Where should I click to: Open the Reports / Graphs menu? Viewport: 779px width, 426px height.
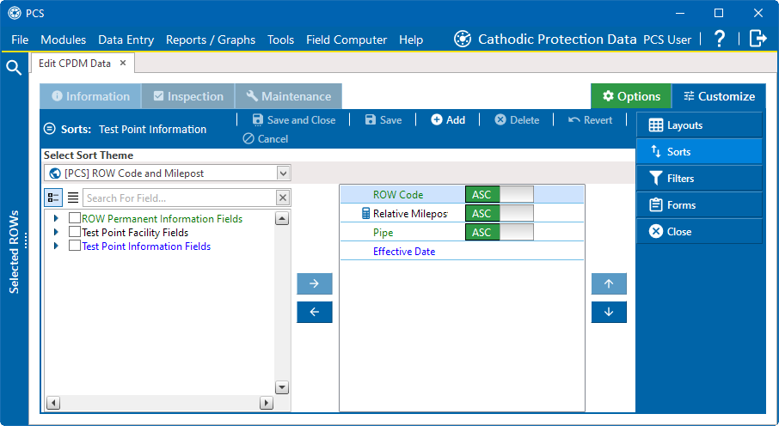pyautogui.click(x=211, y=40)
